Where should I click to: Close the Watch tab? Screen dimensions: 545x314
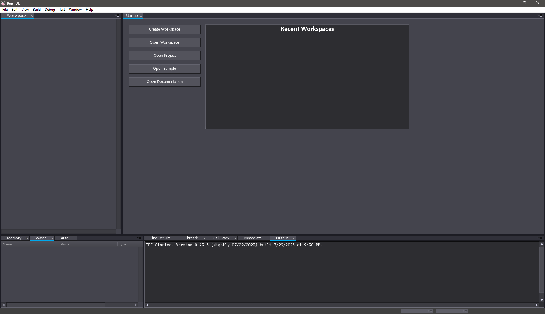tap(52, 238)
